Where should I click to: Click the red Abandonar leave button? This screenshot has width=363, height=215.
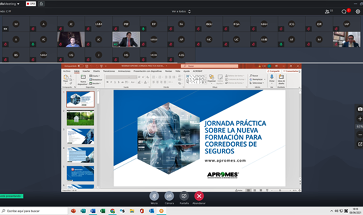[x=199, y=196]
